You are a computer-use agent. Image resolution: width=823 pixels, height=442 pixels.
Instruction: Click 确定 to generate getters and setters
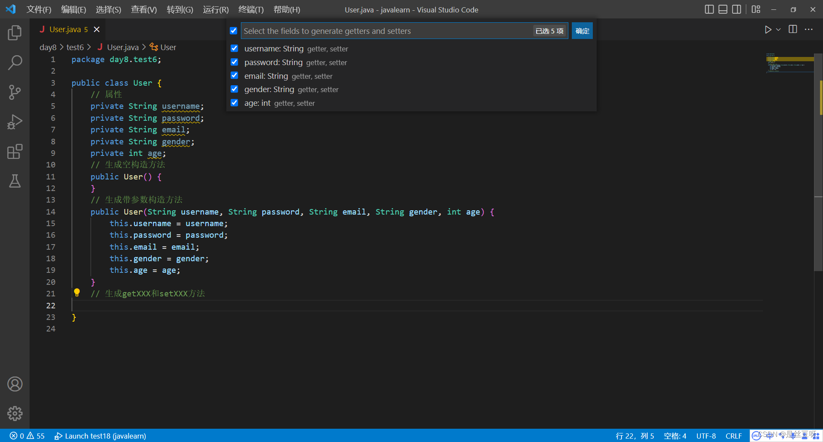pos(582,30)
